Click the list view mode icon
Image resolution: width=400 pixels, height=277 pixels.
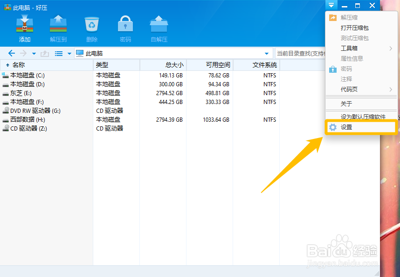point(59,54)
